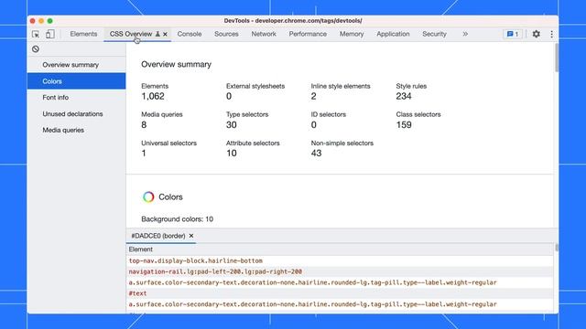This screenshot has width=586, height=329.
Task: Close the CSS Overview tab
Action: 165,34
